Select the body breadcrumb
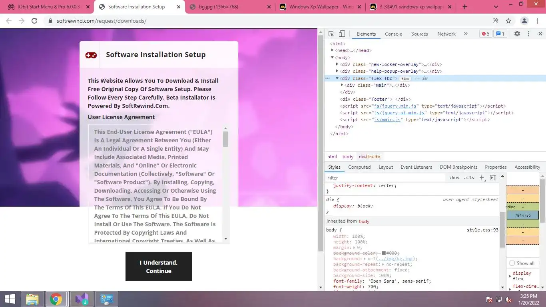The width and height of the screenshot is (546, 307). click(x=348, y=157)
